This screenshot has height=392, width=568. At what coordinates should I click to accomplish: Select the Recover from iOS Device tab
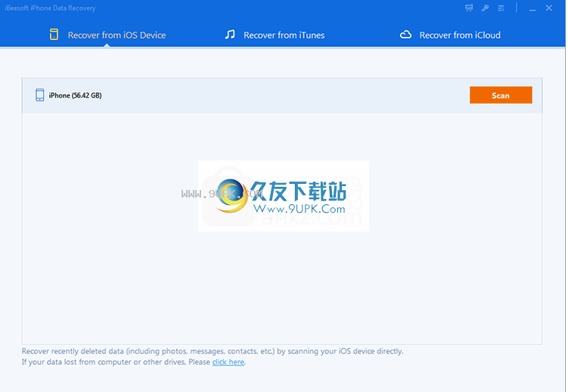[107, 35]
